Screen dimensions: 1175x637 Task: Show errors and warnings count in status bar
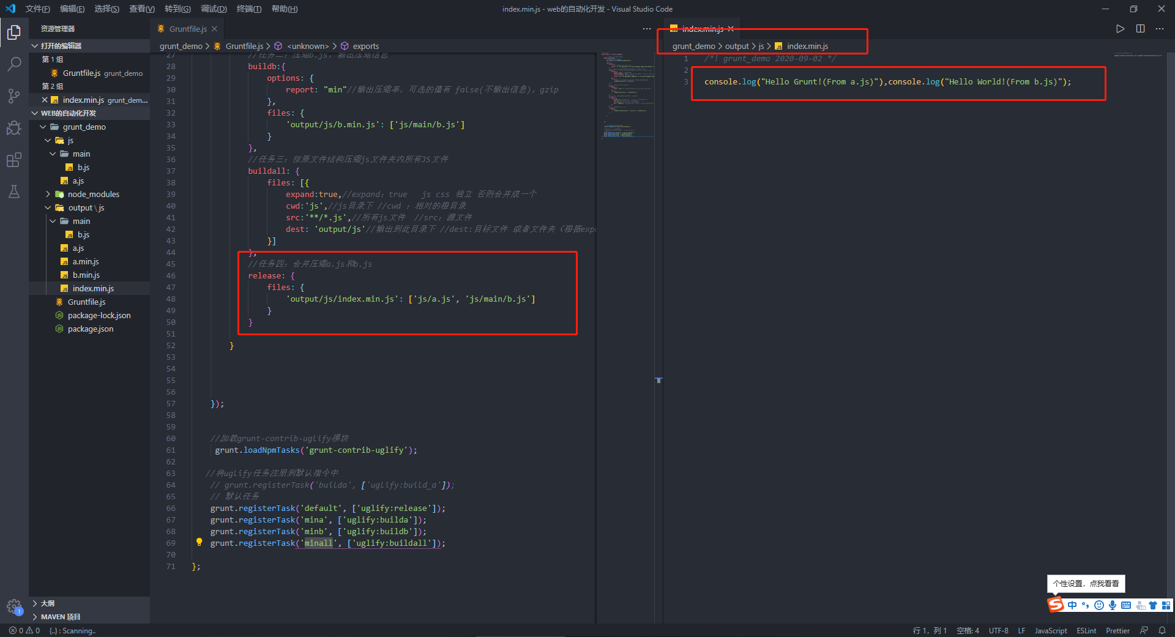(24, 630)
